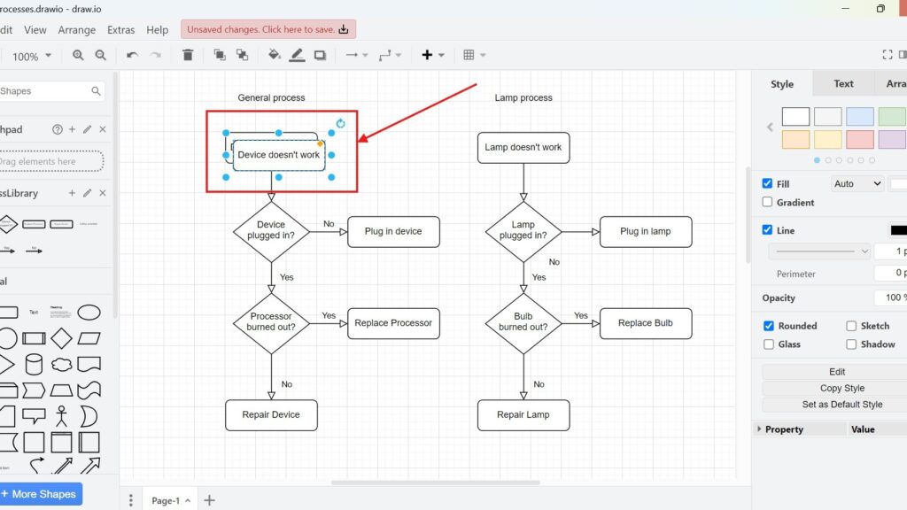907x510 pixels.
Task: Open the line style dropdown
Action: [819, 251]
